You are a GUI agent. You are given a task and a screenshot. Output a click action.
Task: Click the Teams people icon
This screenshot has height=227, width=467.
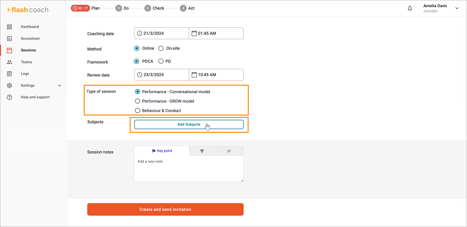click(9, 62)
